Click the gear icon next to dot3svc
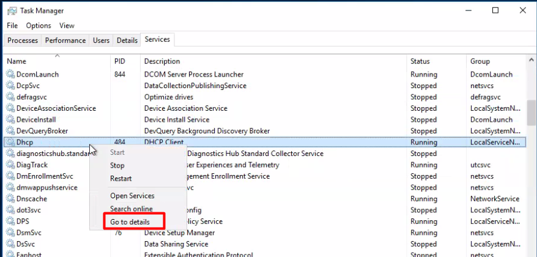This screenshot has width=537, height=257. tap(11, 210)
